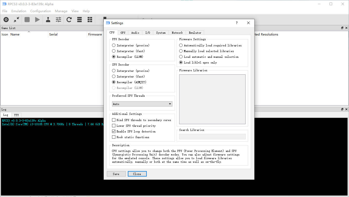The height and width of the screenshot is (197, 349).
Task: Switch to the Audio settings tab
Action: tap(135, 33)
